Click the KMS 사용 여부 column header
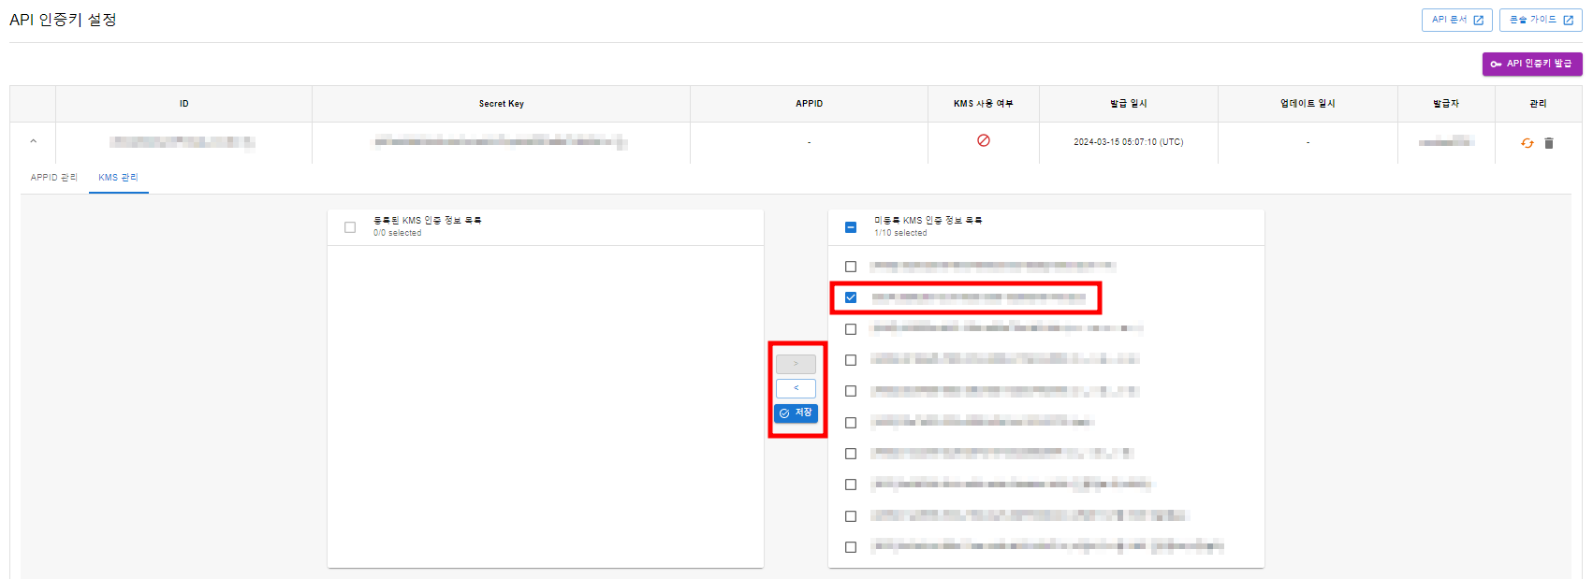Viewport: 1593px width, 579px height. (x=984, y=104)
